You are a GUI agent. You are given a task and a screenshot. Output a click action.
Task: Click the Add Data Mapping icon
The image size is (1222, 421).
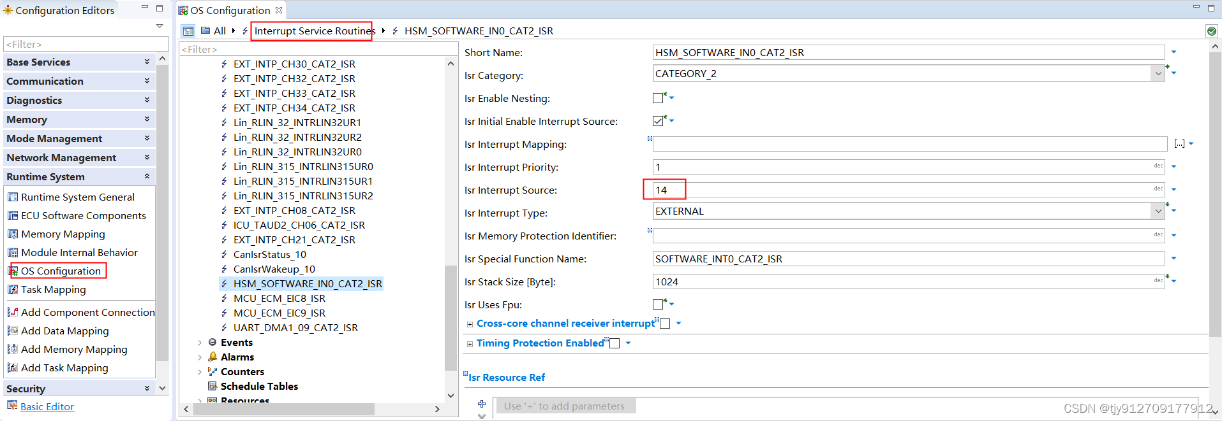(x=13, y=331)
